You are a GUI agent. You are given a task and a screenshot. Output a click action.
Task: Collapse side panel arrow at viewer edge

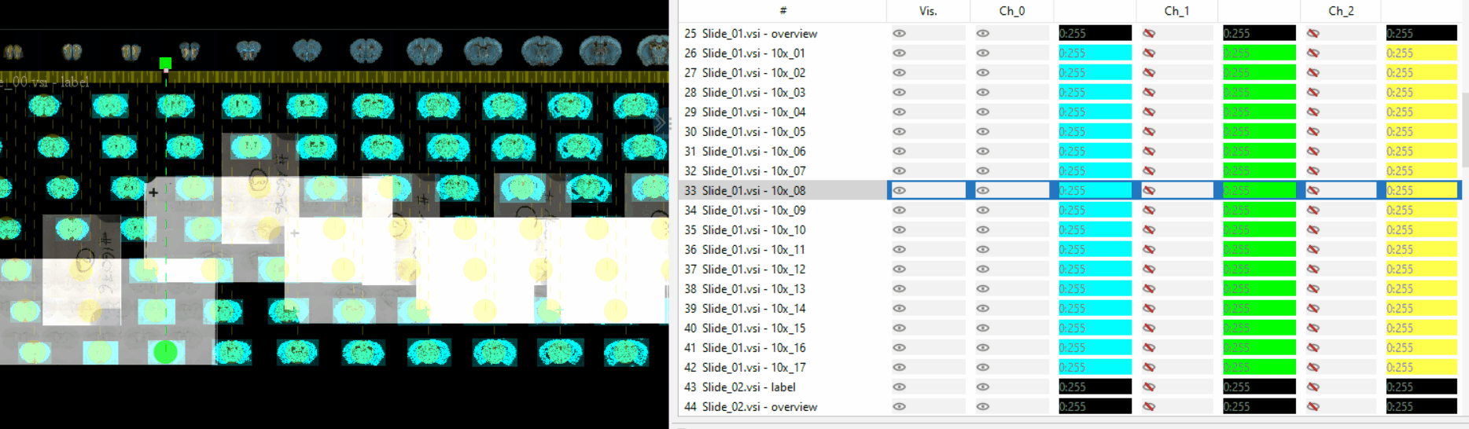tap(660, 123)
